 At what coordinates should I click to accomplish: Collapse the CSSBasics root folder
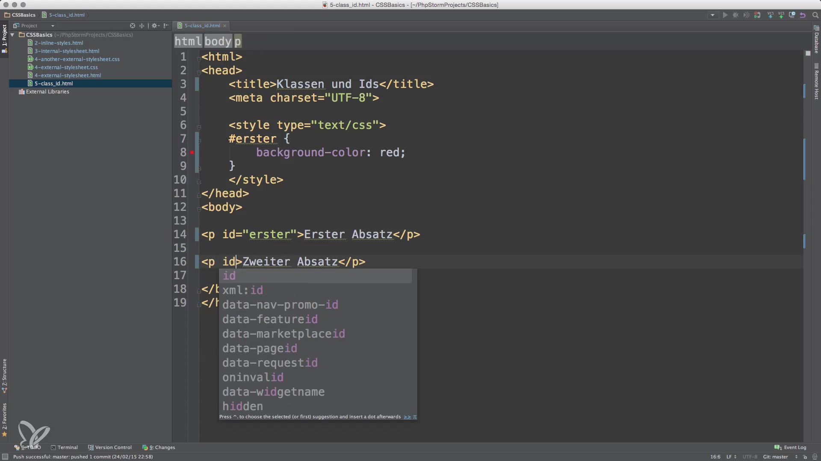click(x=13, y=35)
